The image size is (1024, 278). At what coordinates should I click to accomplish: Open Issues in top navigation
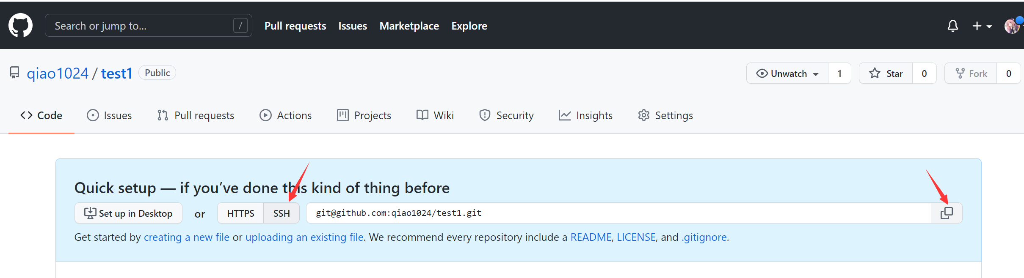[353, 26]
